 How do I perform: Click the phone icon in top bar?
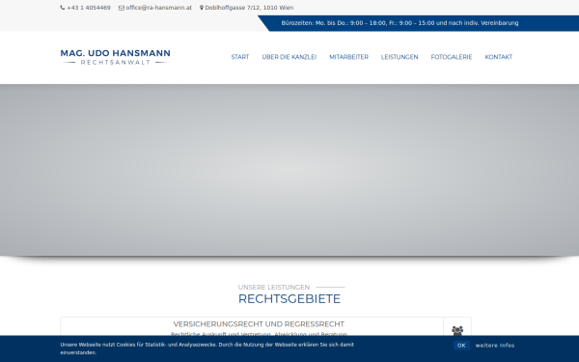[63, 8]
